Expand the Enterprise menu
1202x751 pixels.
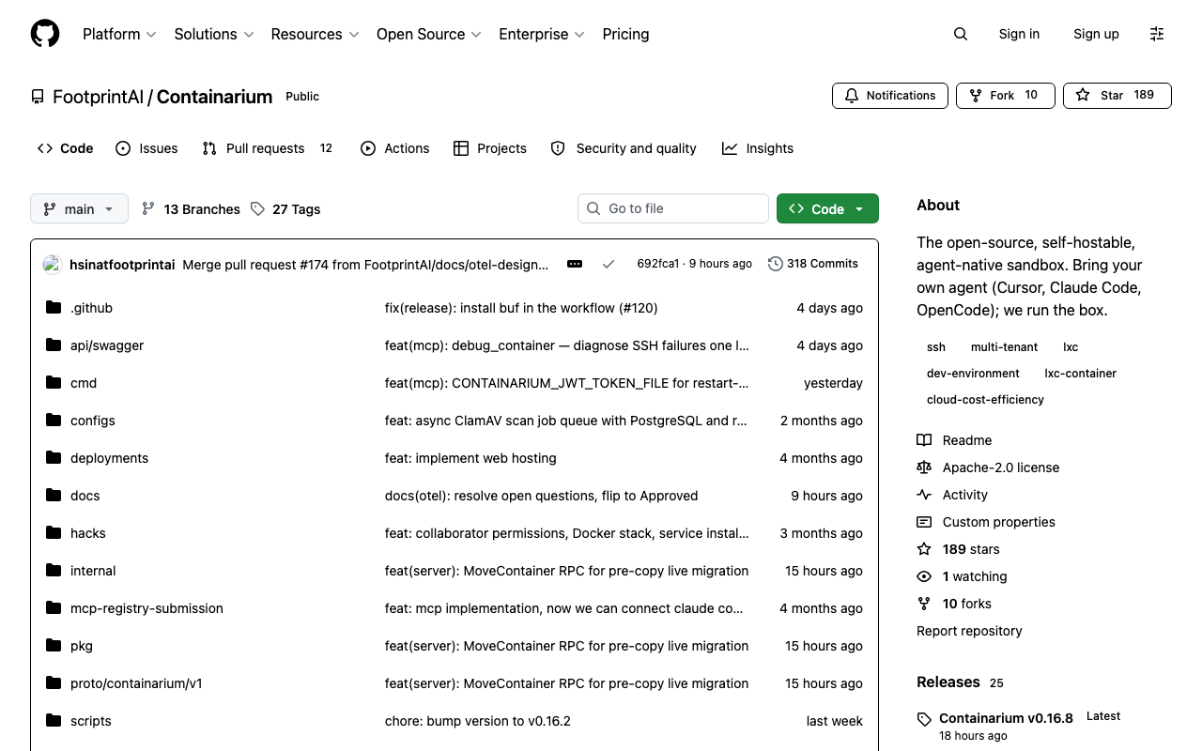[x=542, y=34]
